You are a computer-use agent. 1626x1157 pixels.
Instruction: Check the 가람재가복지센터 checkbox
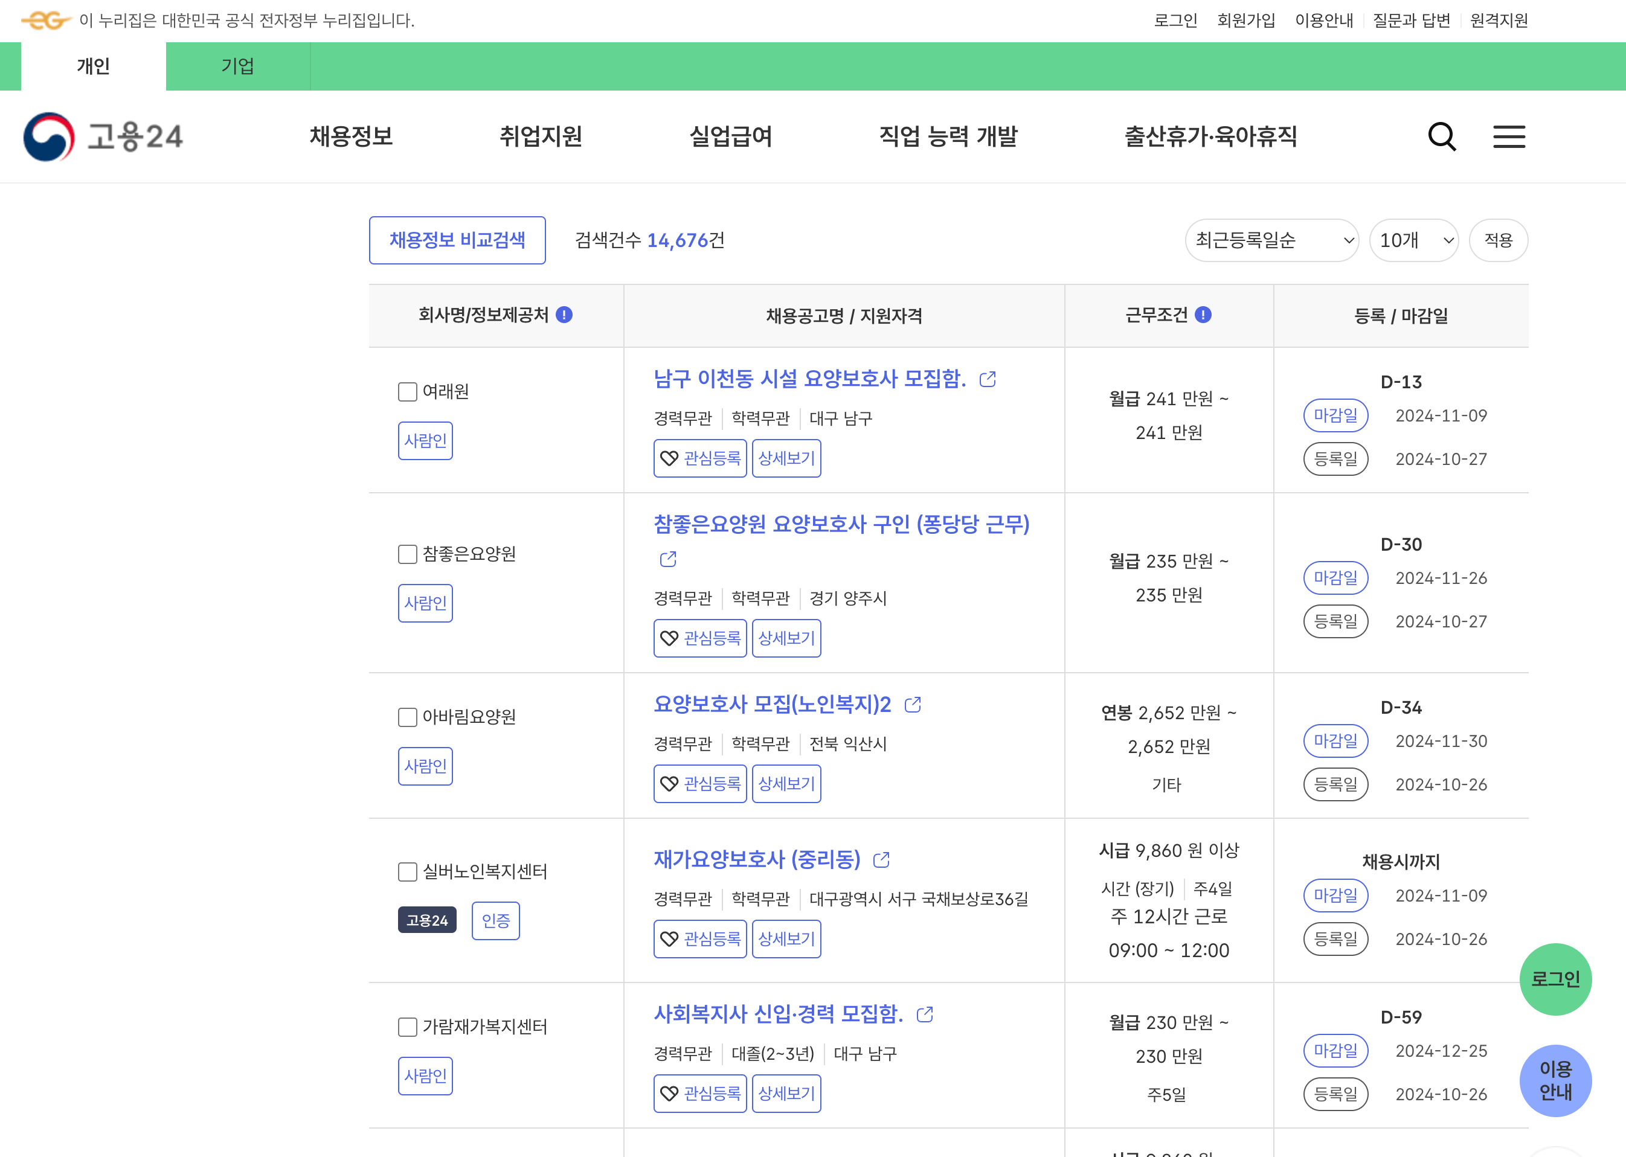(x=408, y=1027)
